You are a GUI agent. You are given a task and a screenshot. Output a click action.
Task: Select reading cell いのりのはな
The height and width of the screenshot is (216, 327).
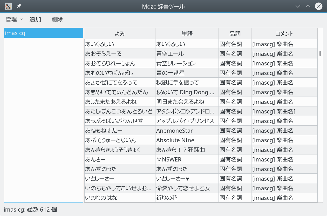[x=120, y=198]
